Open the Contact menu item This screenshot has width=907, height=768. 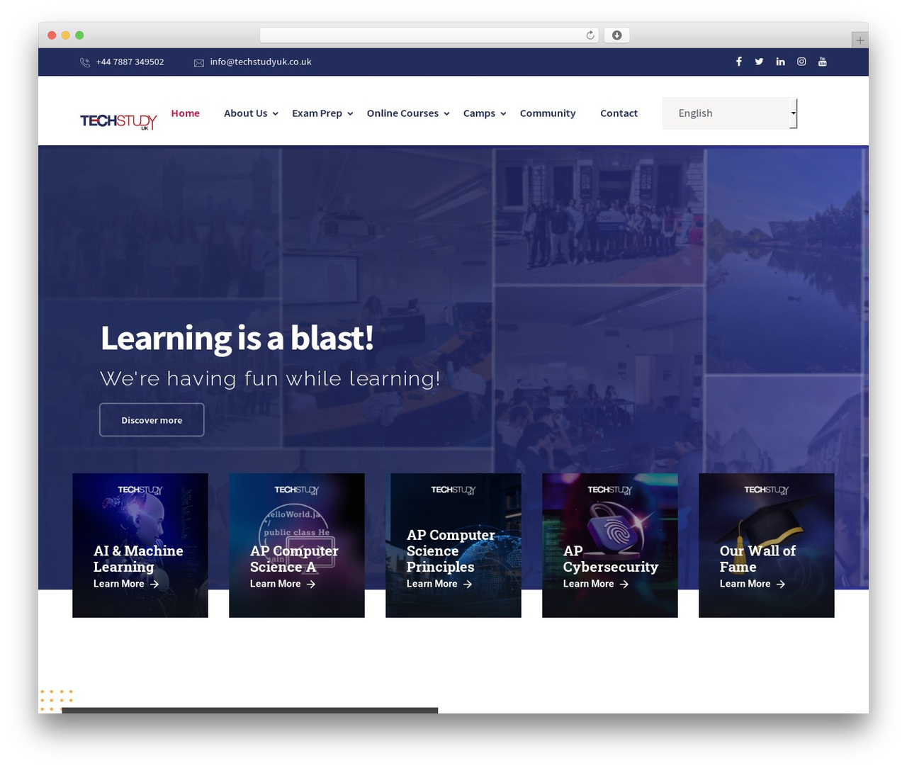coord(619,113)
